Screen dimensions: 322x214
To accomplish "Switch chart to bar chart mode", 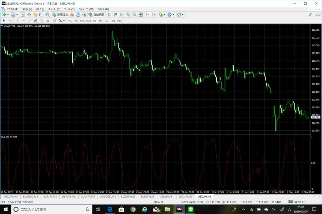I will click(109, 14).
